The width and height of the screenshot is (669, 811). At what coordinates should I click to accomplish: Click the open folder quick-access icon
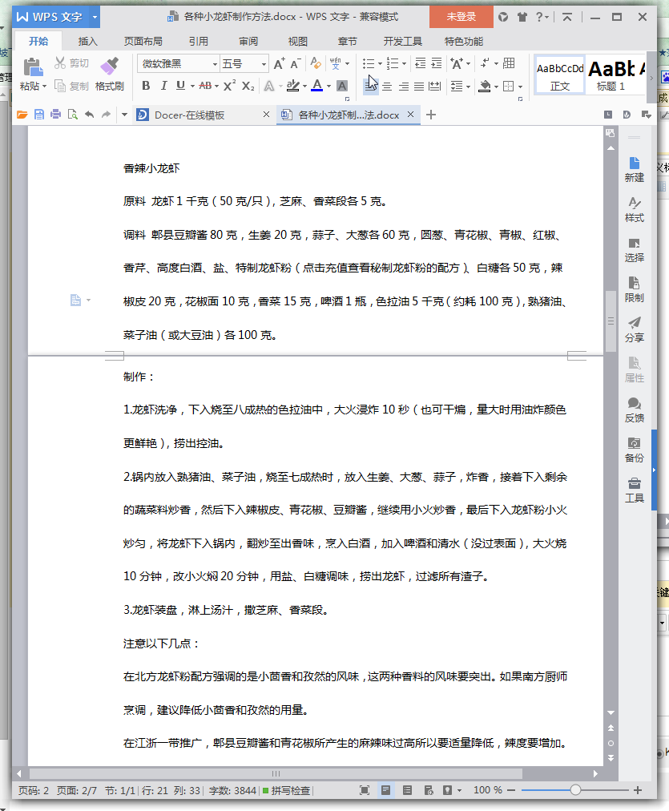click(22, 115)
